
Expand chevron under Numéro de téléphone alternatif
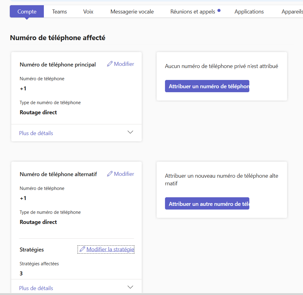(x=130, y=287)
